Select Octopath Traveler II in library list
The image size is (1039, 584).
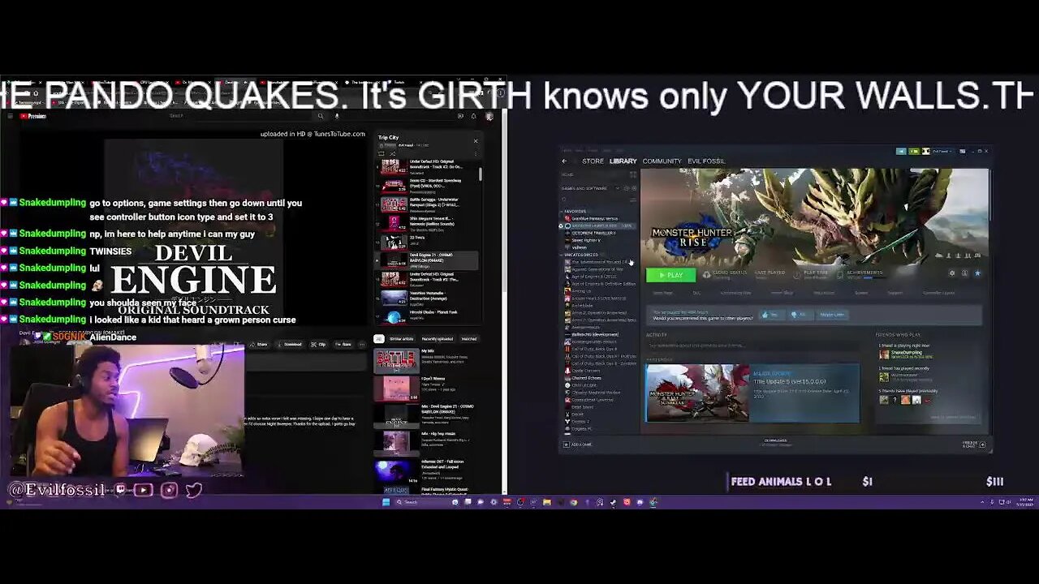pyautogui.click(x=593, y=233)
